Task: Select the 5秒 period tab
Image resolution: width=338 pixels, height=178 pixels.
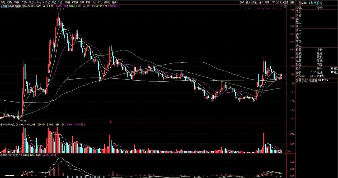Action: click(94, 2)
